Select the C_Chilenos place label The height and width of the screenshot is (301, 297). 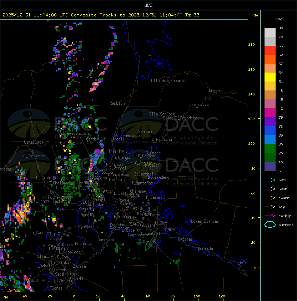(x=34, y=156)
